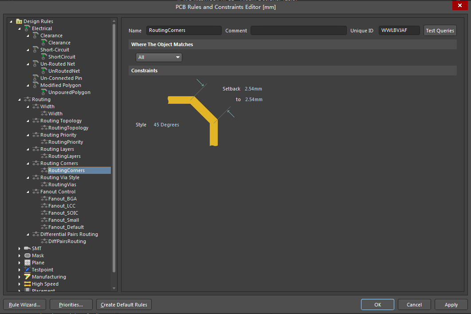Expand the Placement rules category
This screenshot has height=314, width=471.
(x=19, y=290)
